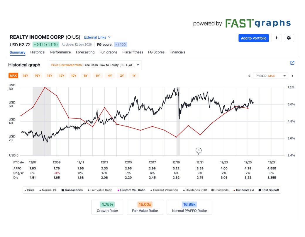Click the -3% Chg/Yr value
The width and height of the screenshot is (305, 237).
pos(57,173)
